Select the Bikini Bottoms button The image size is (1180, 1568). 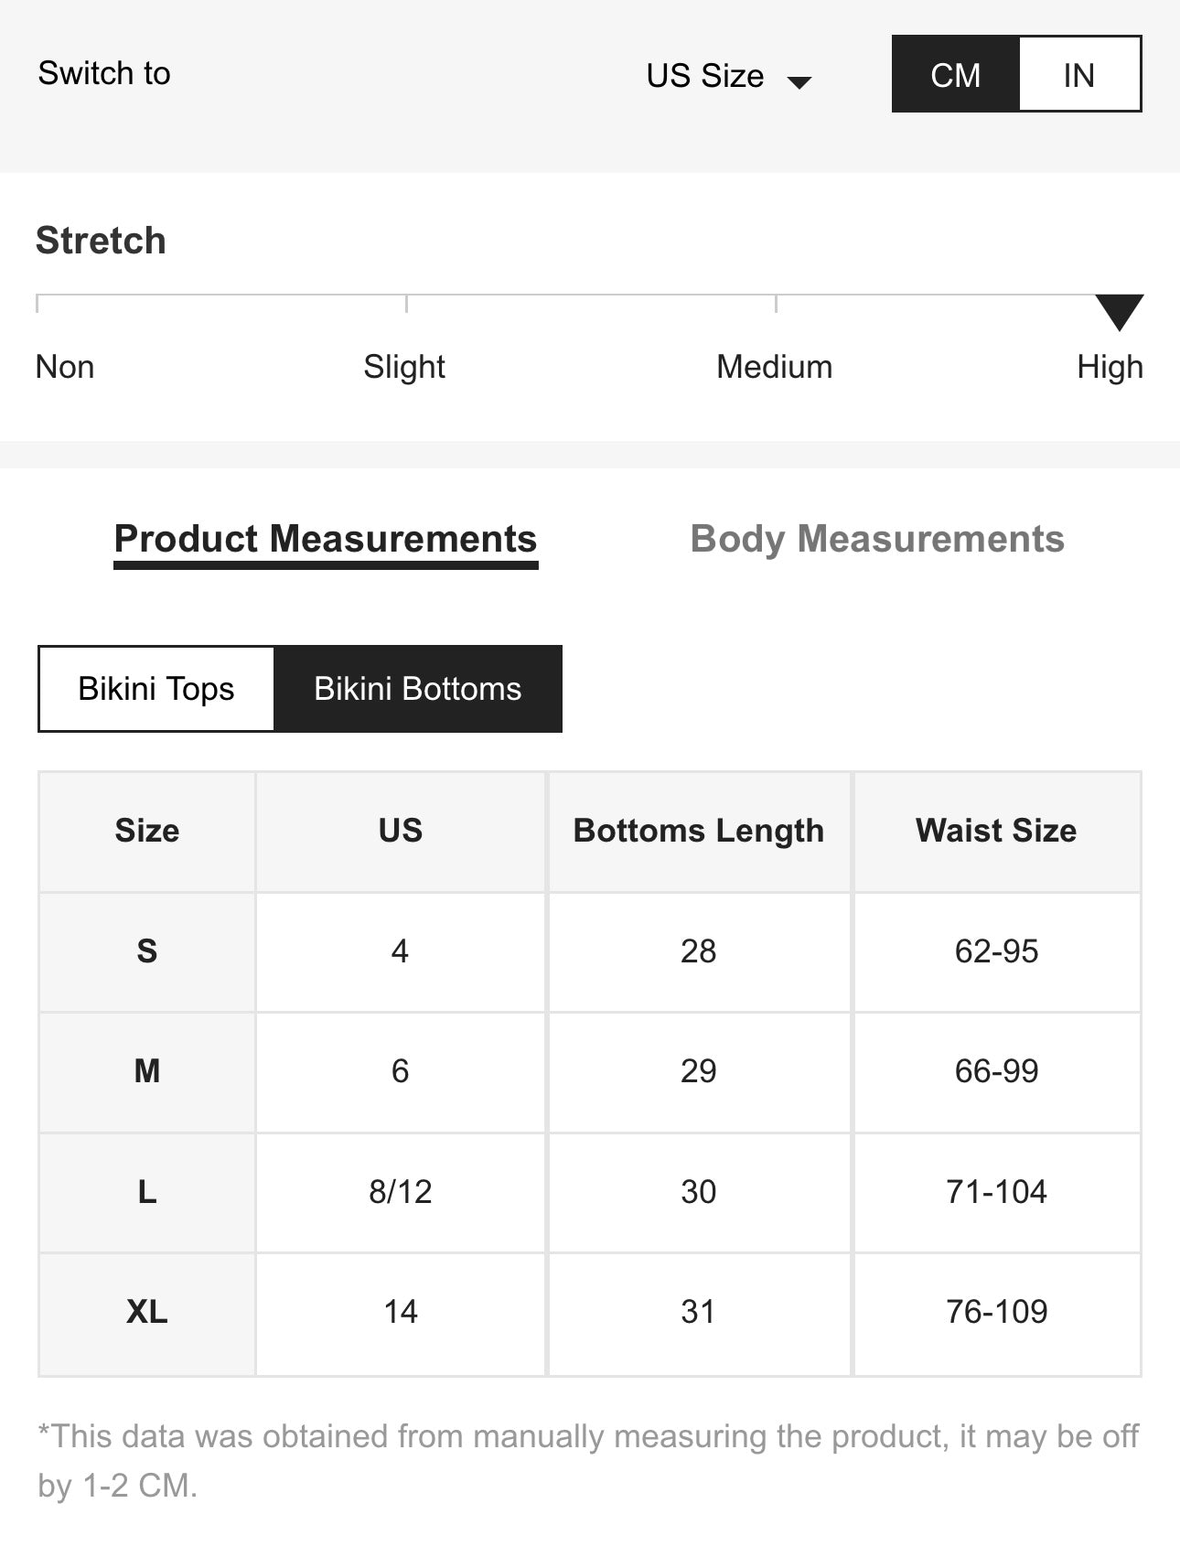(x=417, y=689)
